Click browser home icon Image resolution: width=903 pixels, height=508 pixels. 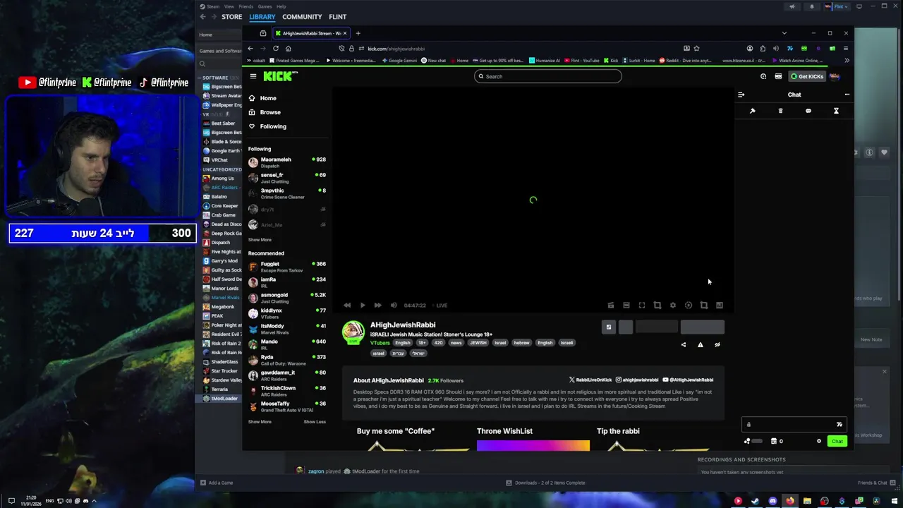point(288,49)
